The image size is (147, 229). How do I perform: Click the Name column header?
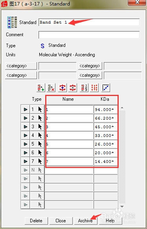coord(68,99)
